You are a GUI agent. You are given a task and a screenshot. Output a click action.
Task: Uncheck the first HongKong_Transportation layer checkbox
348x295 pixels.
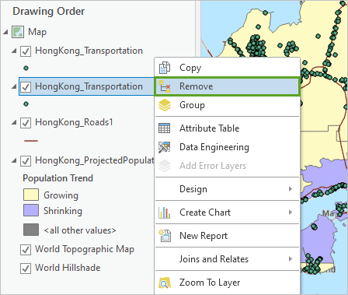click(x=26, y=51)
